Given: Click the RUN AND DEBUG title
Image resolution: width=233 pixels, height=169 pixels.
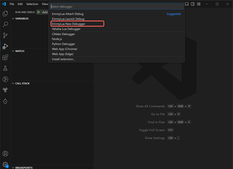Looking at the screenshot, I should (25, 12).
